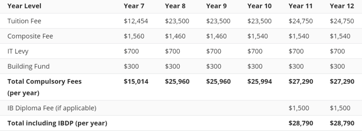The width and height of the screenshot is (362, 131).
Task: Click the Year Level column header
Action: click(24, 6)
